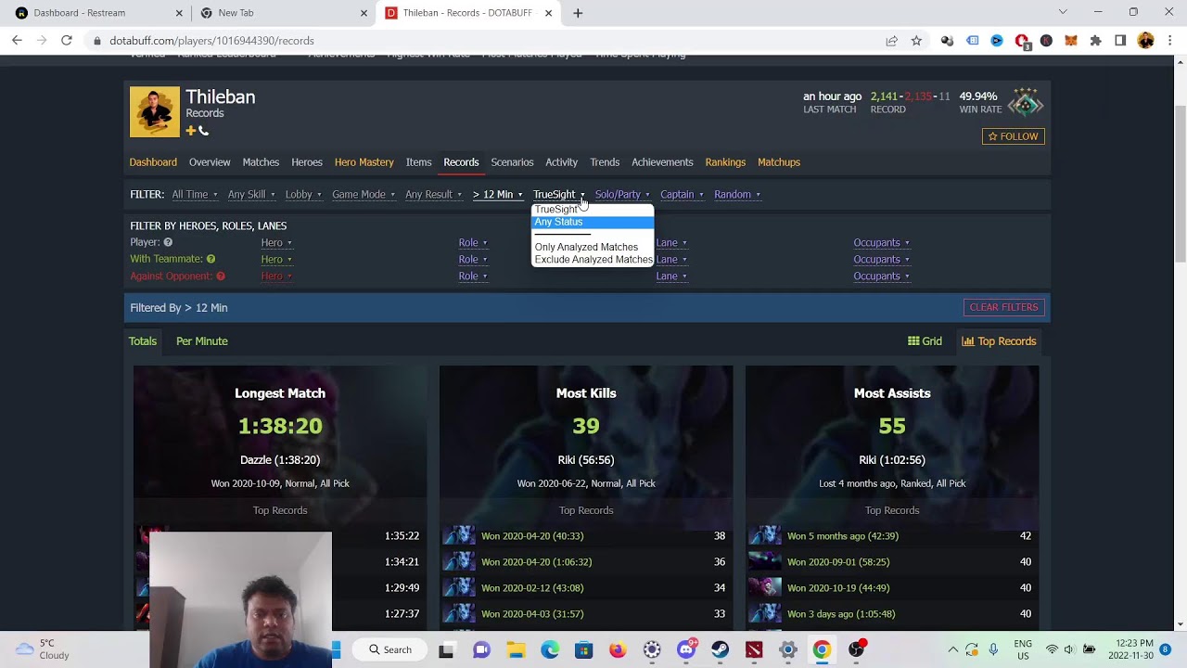Screen dimensions: 1187x668
Task: Click the yellow plus badge under Records
Action: [x=191, y=131]
